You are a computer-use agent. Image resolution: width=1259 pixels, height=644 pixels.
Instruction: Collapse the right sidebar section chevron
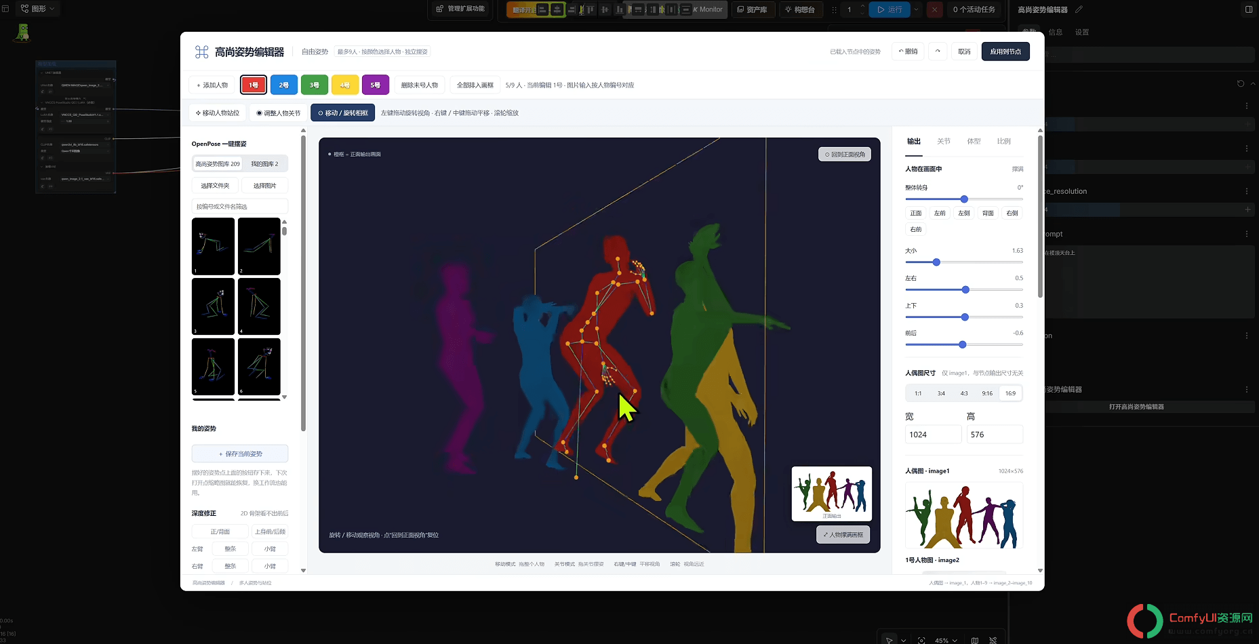click(1253, 83)
